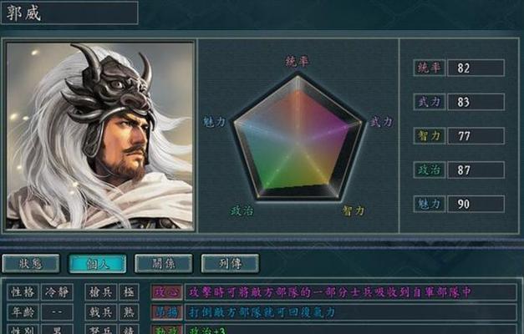This screenshot has height=334, width=524.
Task: Switch to the 狀態 tab
Action: [x=31, y=264]
